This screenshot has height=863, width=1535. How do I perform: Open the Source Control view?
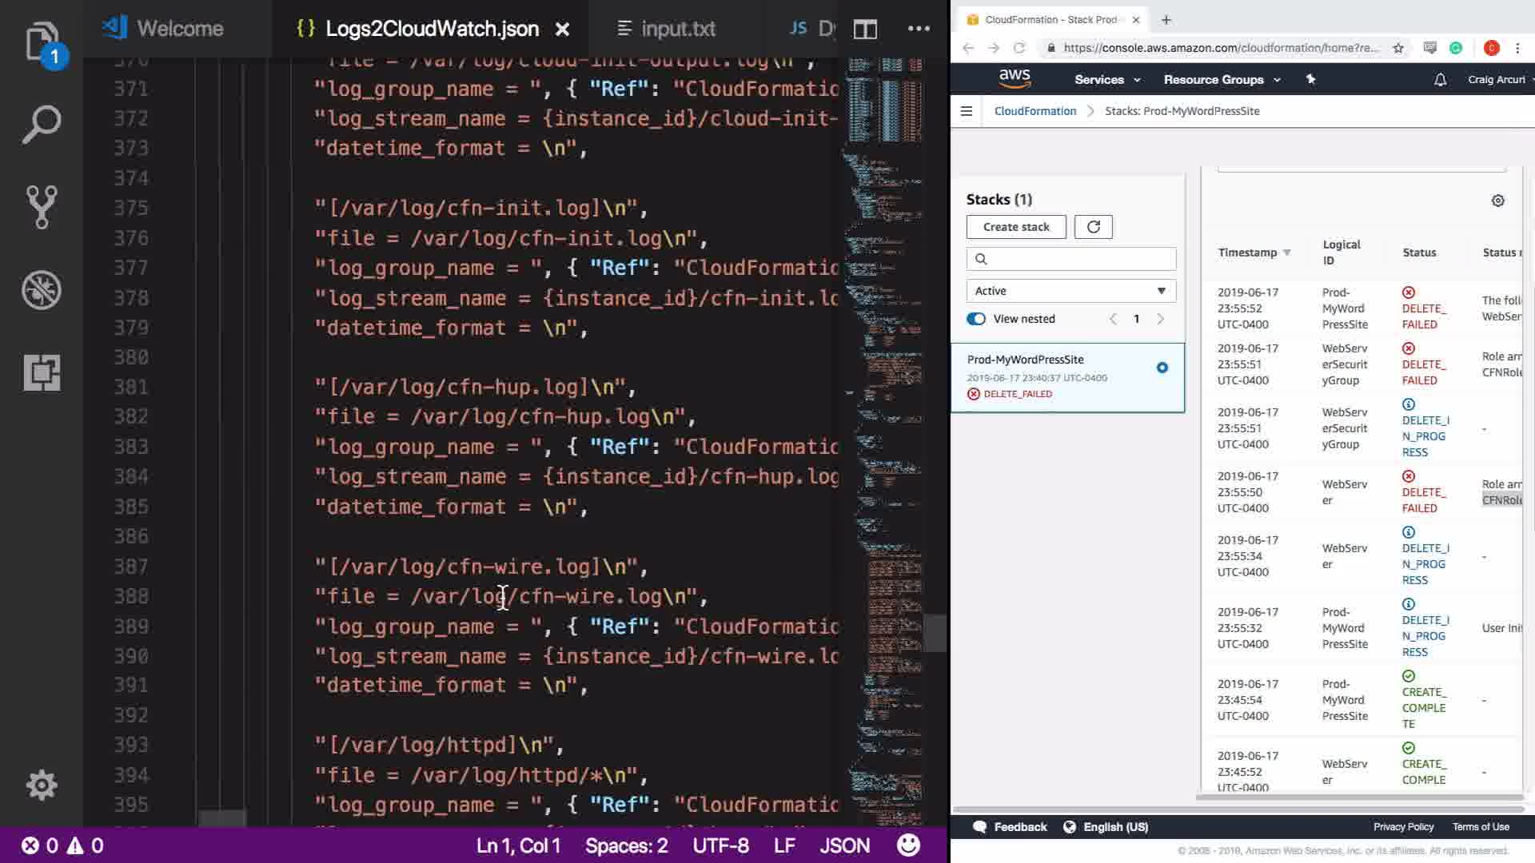(x=42, y=207)
